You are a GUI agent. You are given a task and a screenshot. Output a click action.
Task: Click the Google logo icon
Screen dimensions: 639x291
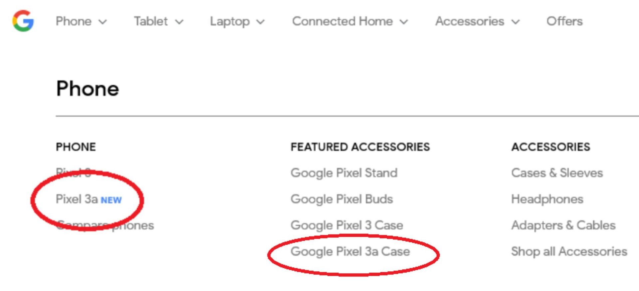23,21
